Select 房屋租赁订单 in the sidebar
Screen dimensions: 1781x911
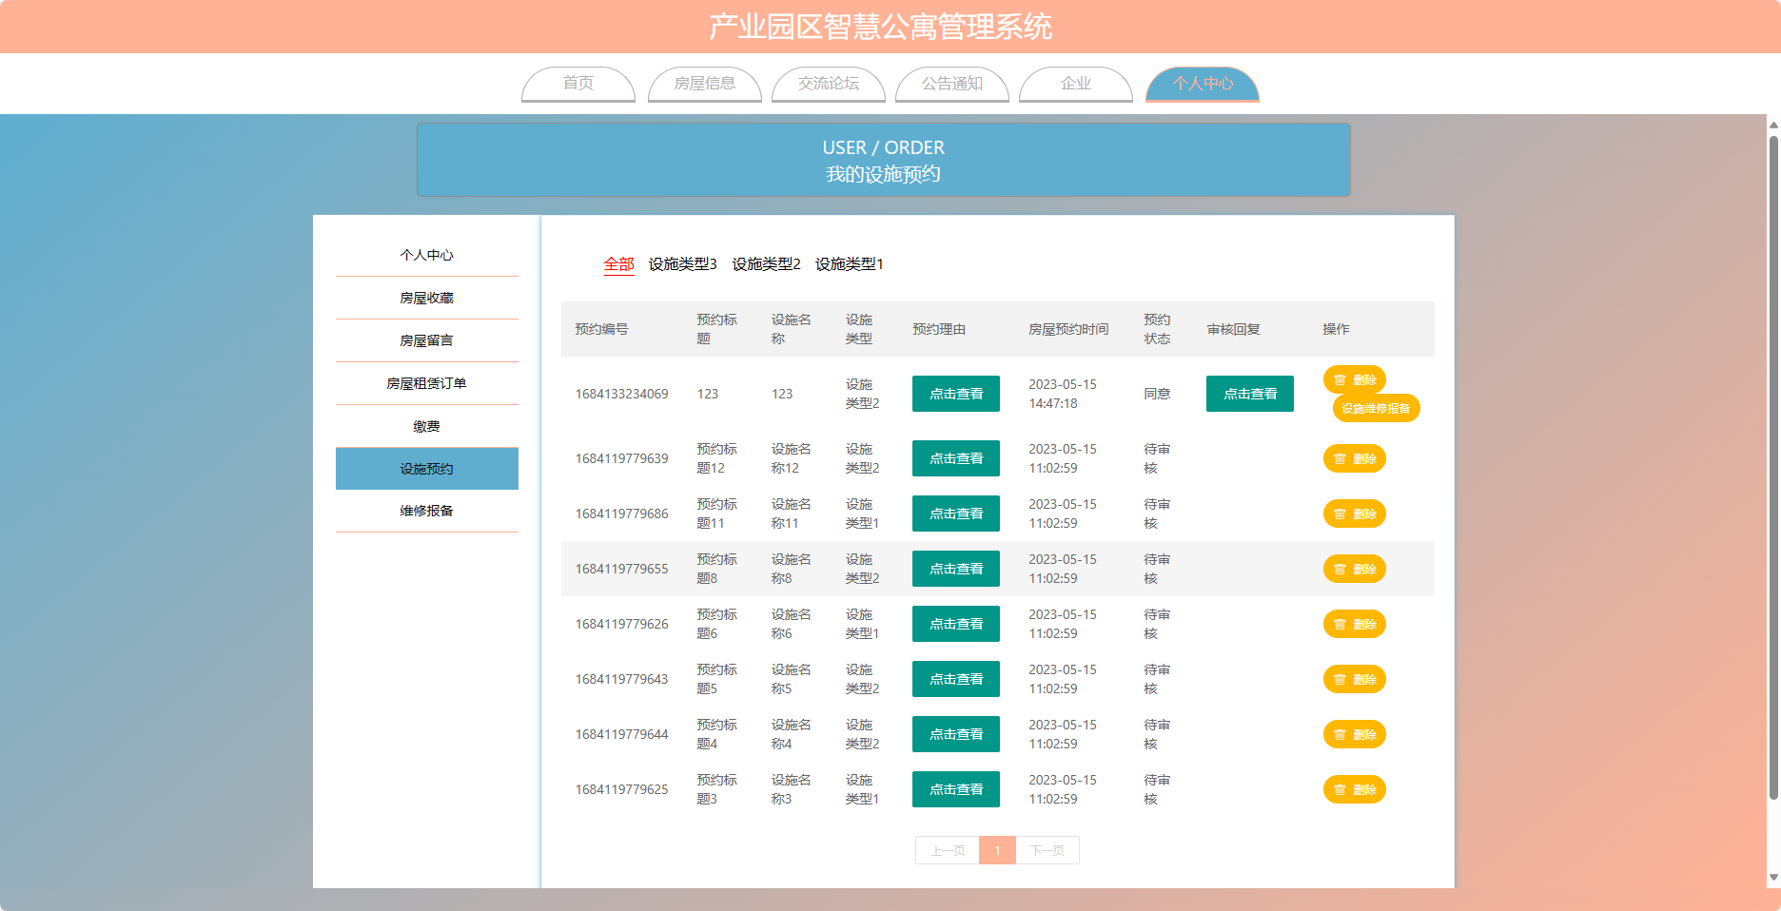point(427,383)
